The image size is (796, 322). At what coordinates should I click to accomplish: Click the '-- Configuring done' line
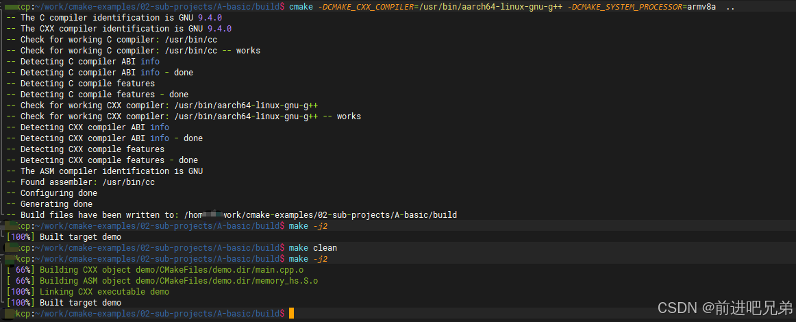(52, 193)
